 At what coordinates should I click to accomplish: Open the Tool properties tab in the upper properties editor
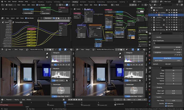(150, 37)
